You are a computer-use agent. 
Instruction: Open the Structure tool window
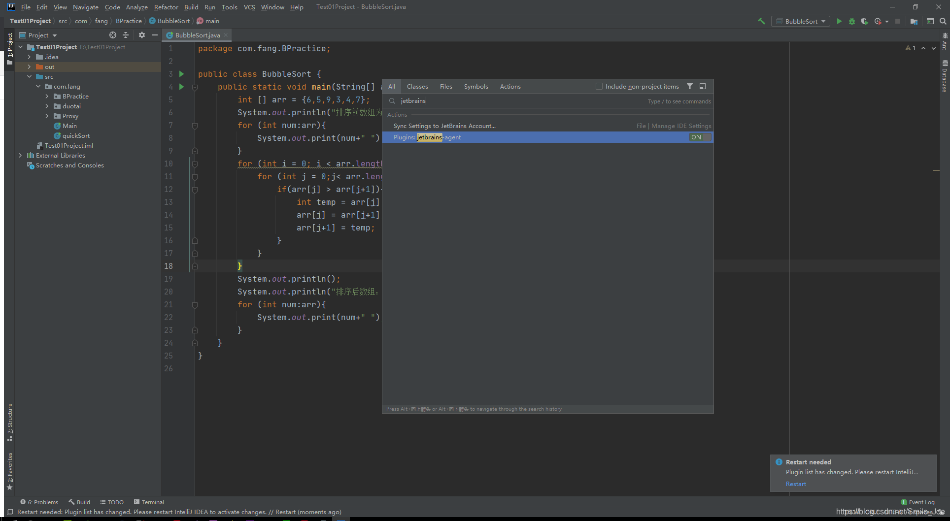click(10, 423)
